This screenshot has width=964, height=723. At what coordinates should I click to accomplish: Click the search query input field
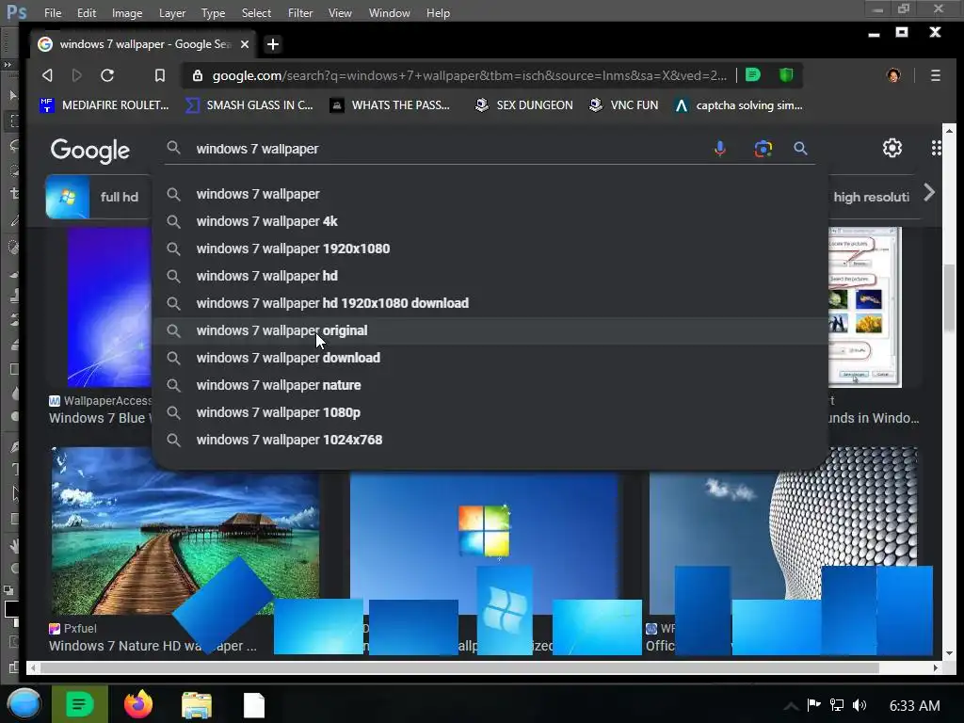449,149
